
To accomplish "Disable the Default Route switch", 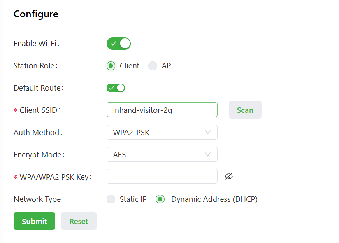I will click(x=116, y=88).
